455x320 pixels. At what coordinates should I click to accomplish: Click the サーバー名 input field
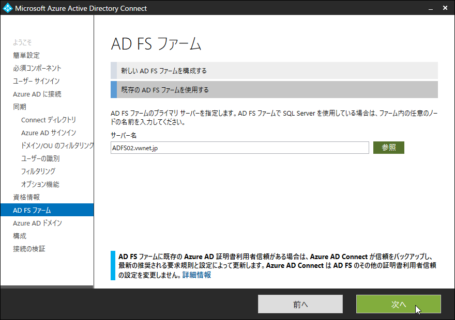(x=240, y=148)
